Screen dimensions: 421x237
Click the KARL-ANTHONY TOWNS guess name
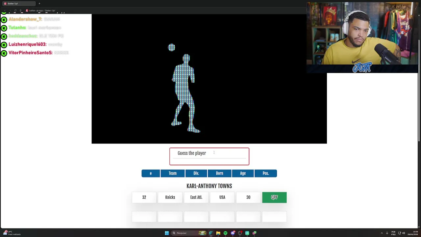[x=209, y=186]
